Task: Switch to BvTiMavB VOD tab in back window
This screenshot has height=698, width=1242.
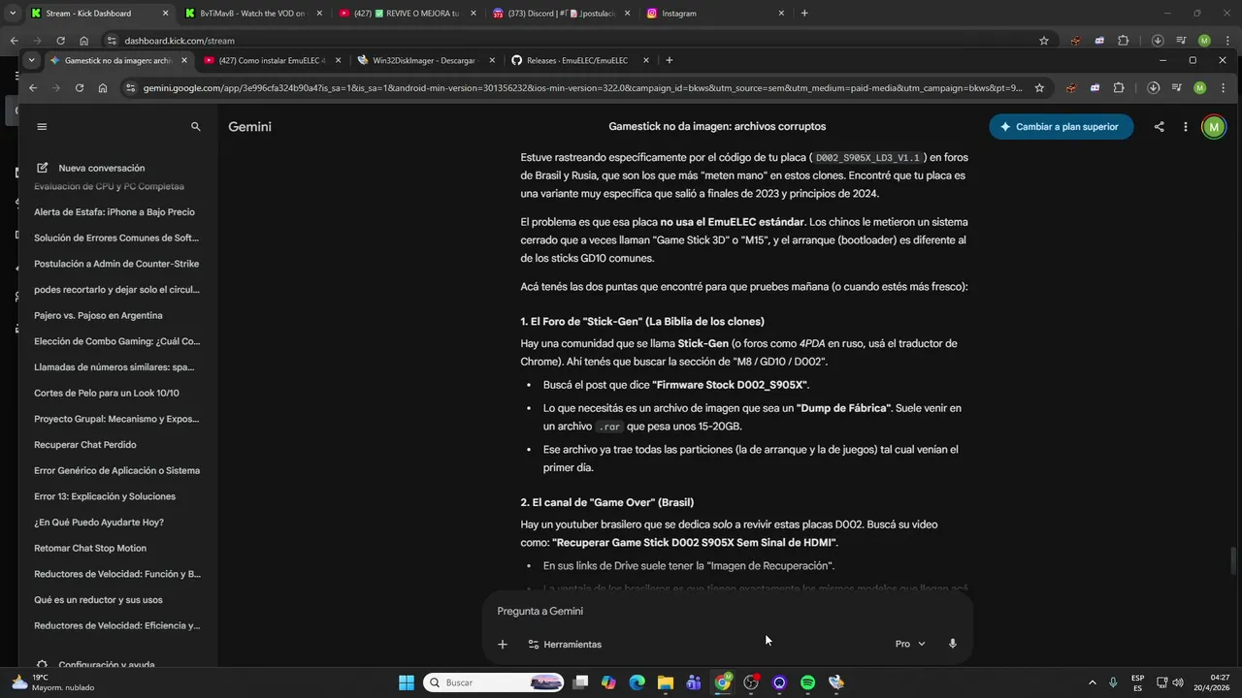Action: click(252, 14)
